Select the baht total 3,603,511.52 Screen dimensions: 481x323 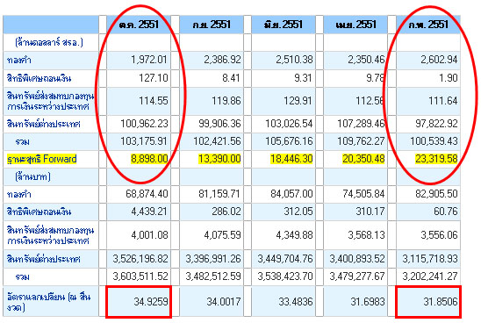140,276
